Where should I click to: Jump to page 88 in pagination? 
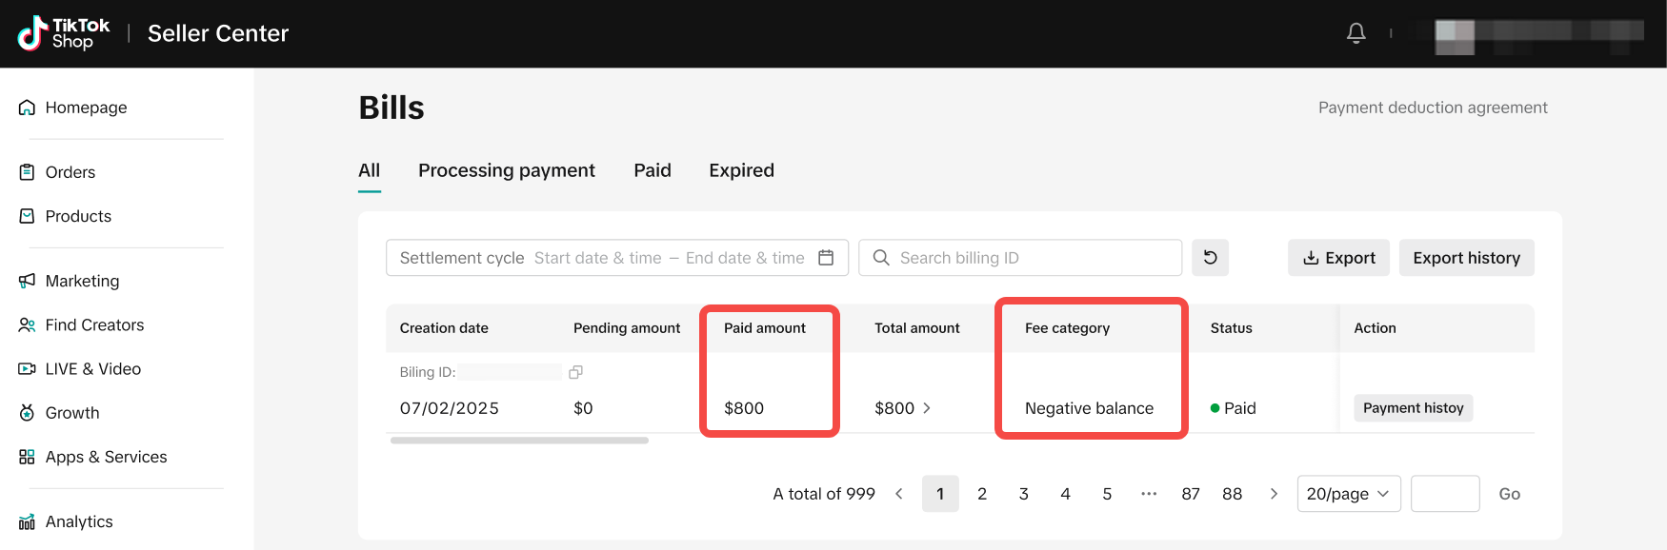click(1232, 494)
